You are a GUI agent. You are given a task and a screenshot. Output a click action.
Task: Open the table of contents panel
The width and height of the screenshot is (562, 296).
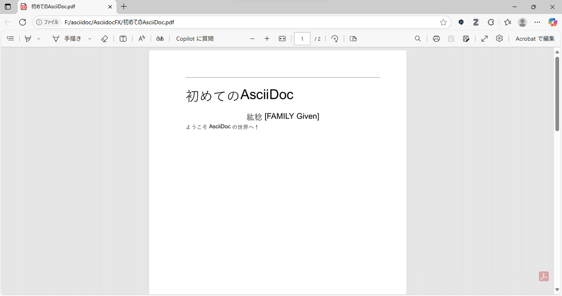click(10, 38)
